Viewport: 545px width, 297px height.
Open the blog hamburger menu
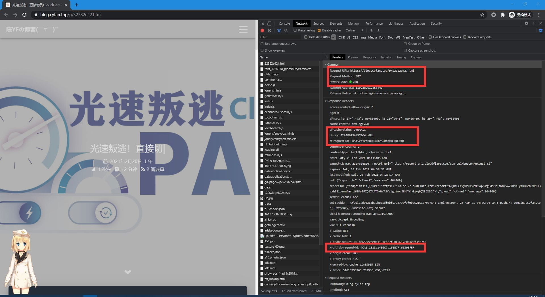tap(243, 29)
